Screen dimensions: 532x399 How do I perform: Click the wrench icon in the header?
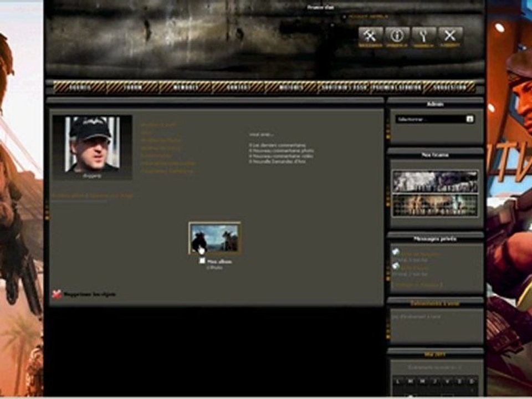point(424,37)
